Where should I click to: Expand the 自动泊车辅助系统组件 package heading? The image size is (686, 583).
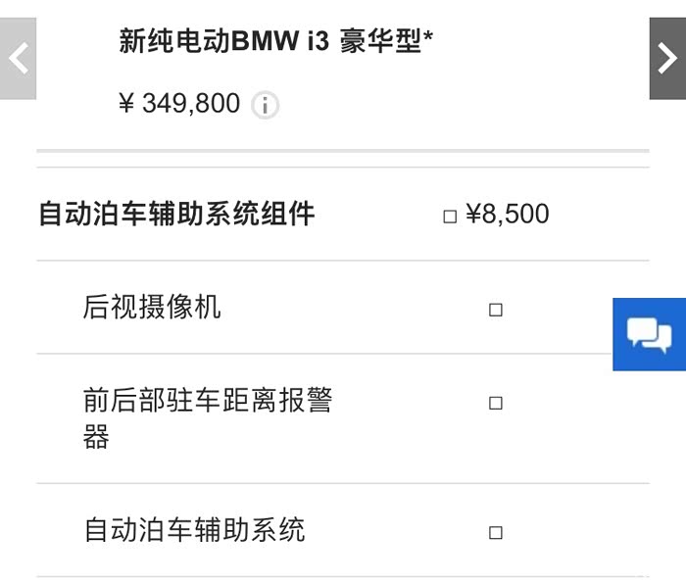pos(176,214)
